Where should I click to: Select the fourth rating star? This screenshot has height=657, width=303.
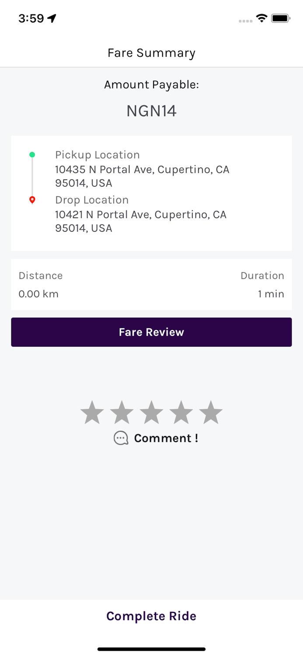(181, 412)
